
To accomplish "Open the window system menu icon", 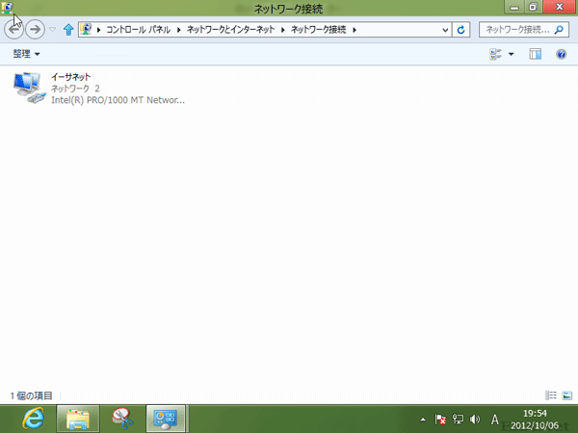I will click(7, 7).
